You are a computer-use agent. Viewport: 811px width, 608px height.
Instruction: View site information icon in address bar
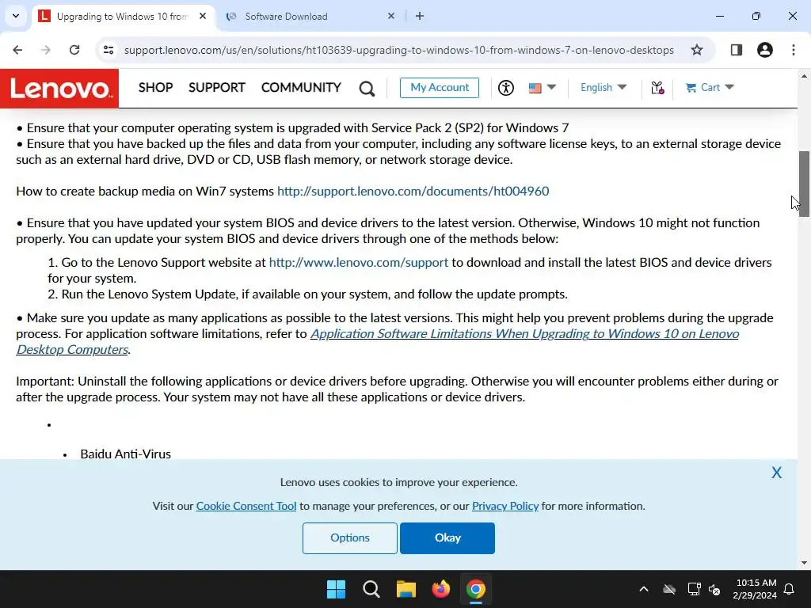(x=108, y=50)
